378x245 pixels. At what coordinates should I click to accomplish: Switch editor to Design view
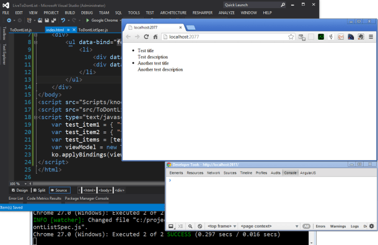pyautogui.click(x=20, y=190)
